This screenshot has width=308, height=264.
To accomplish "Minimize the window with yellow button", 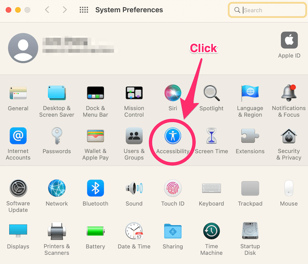I will 18,10.
